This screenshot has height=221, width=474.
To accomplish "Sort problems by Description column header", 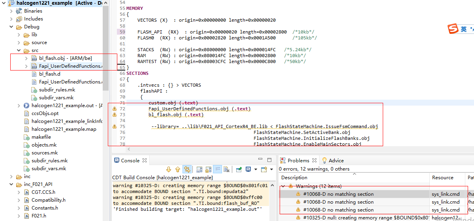I will 354,178.
